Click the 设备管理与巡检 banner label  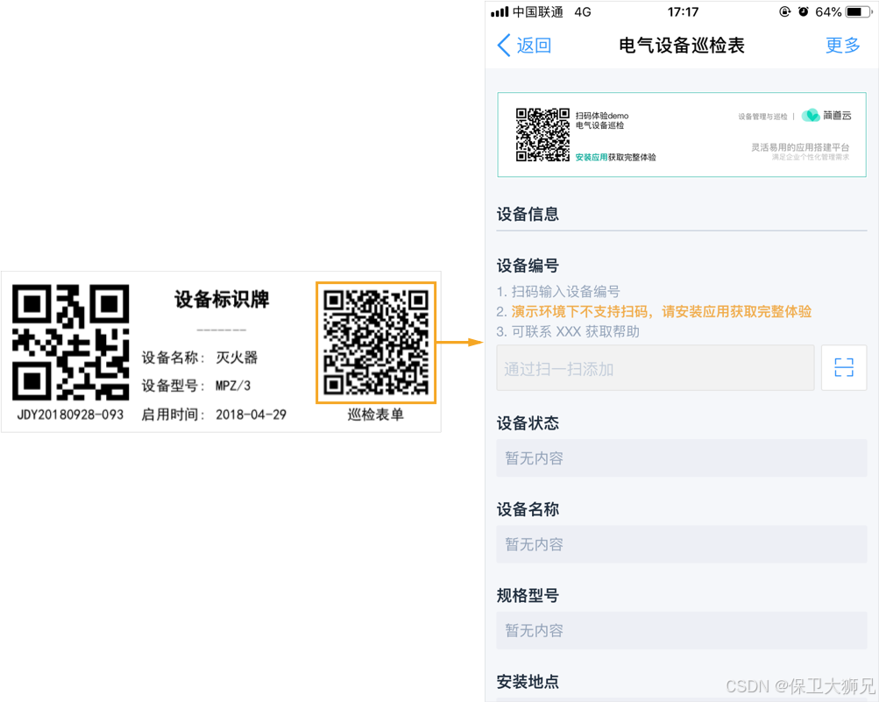(x=762, y=117)
